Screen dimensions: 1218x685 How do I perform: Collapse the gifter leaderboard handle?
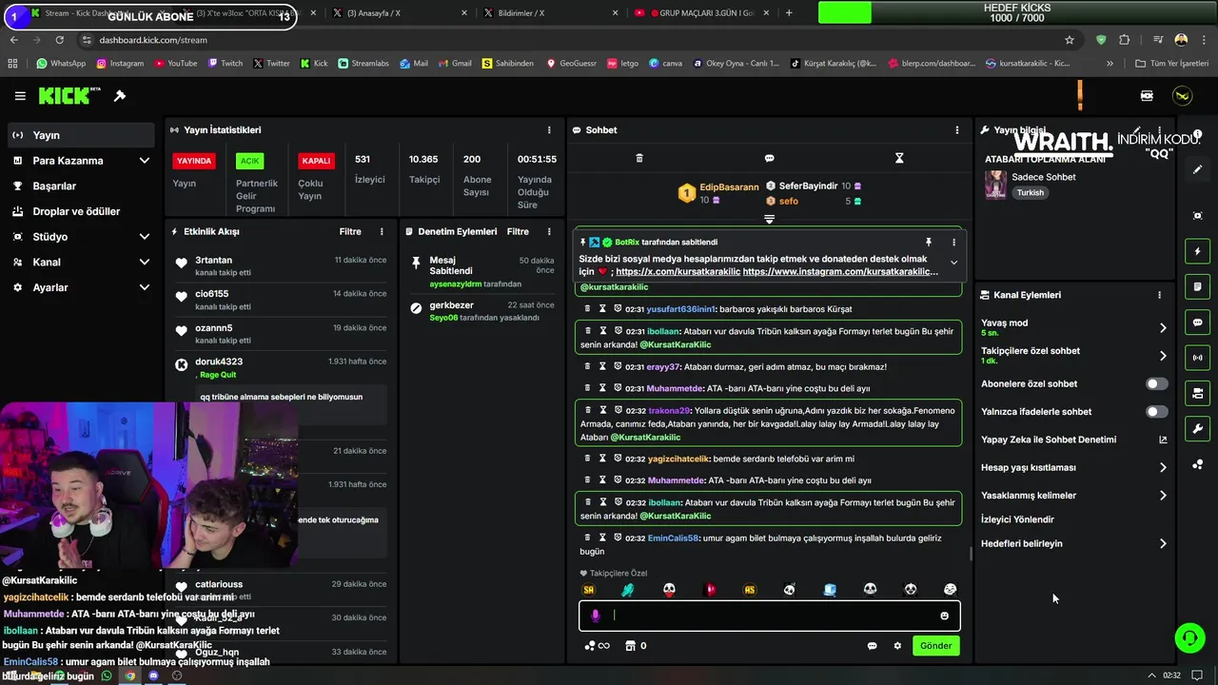click(x=769, y=219)
